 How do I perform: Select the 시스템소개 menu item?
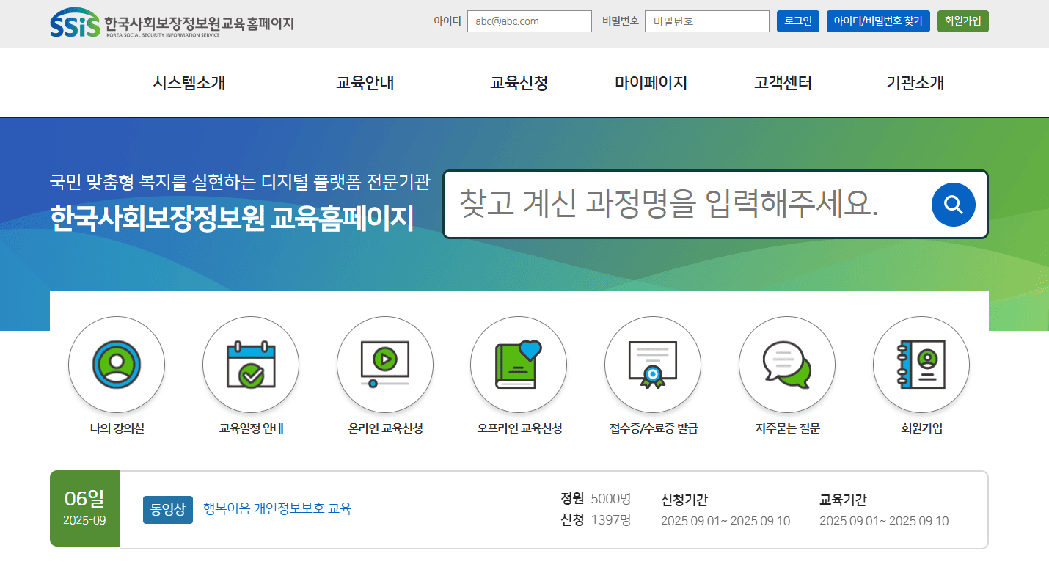189,83
